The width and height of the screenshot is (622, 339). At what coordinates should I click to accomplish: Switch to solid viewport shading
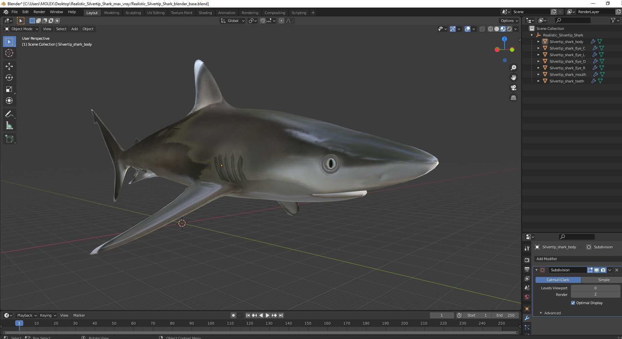(x=497, y=29)
